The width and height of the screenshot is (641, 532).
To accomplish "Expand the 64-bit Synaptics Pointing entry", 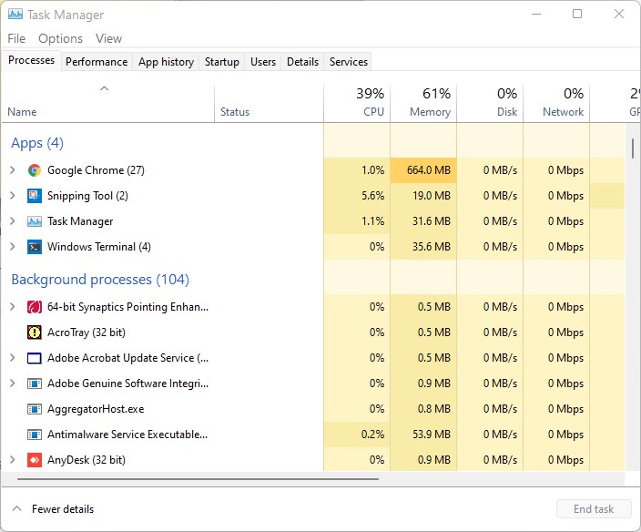I will click(x=12, y=307).
